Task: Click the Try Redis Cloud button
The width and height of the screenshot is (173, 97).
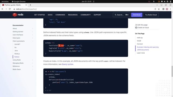Action: pos(151,15)
